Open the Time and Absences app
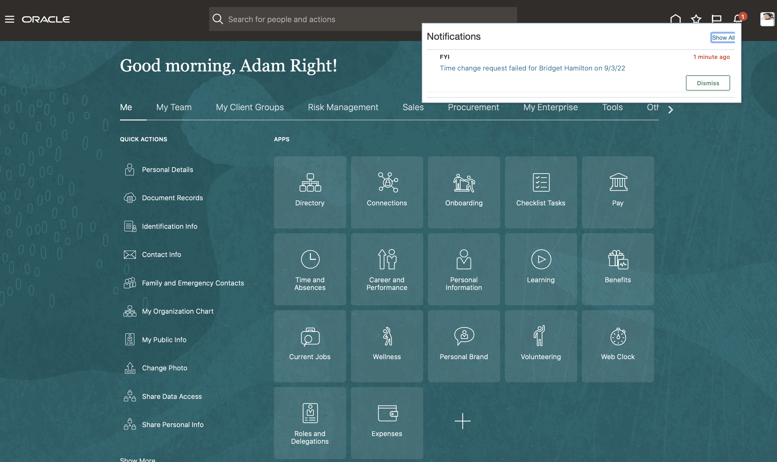This screenshot has height=462, width=777. click(310, 269)
